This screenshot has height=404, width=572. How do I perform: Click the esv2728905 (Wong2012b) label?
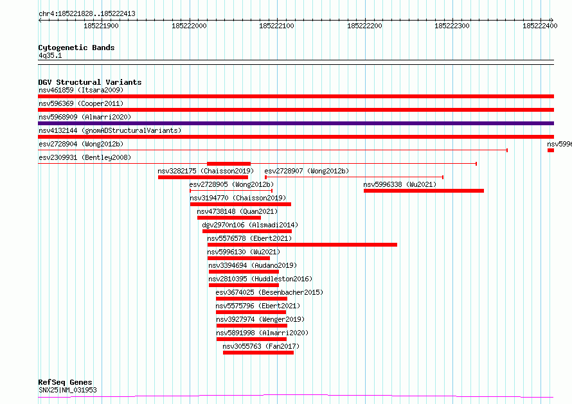231,184
